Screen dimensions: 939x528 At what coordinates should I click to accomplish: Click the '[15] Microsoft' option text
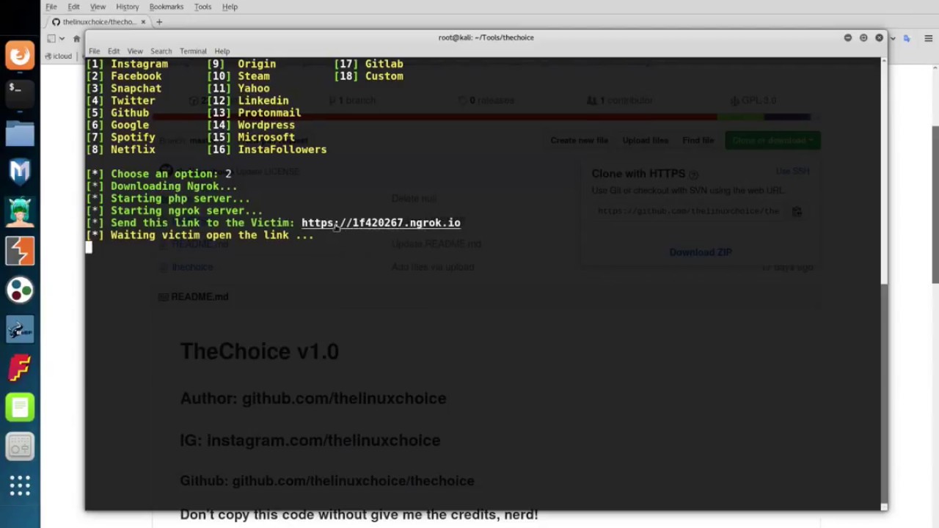251,137
